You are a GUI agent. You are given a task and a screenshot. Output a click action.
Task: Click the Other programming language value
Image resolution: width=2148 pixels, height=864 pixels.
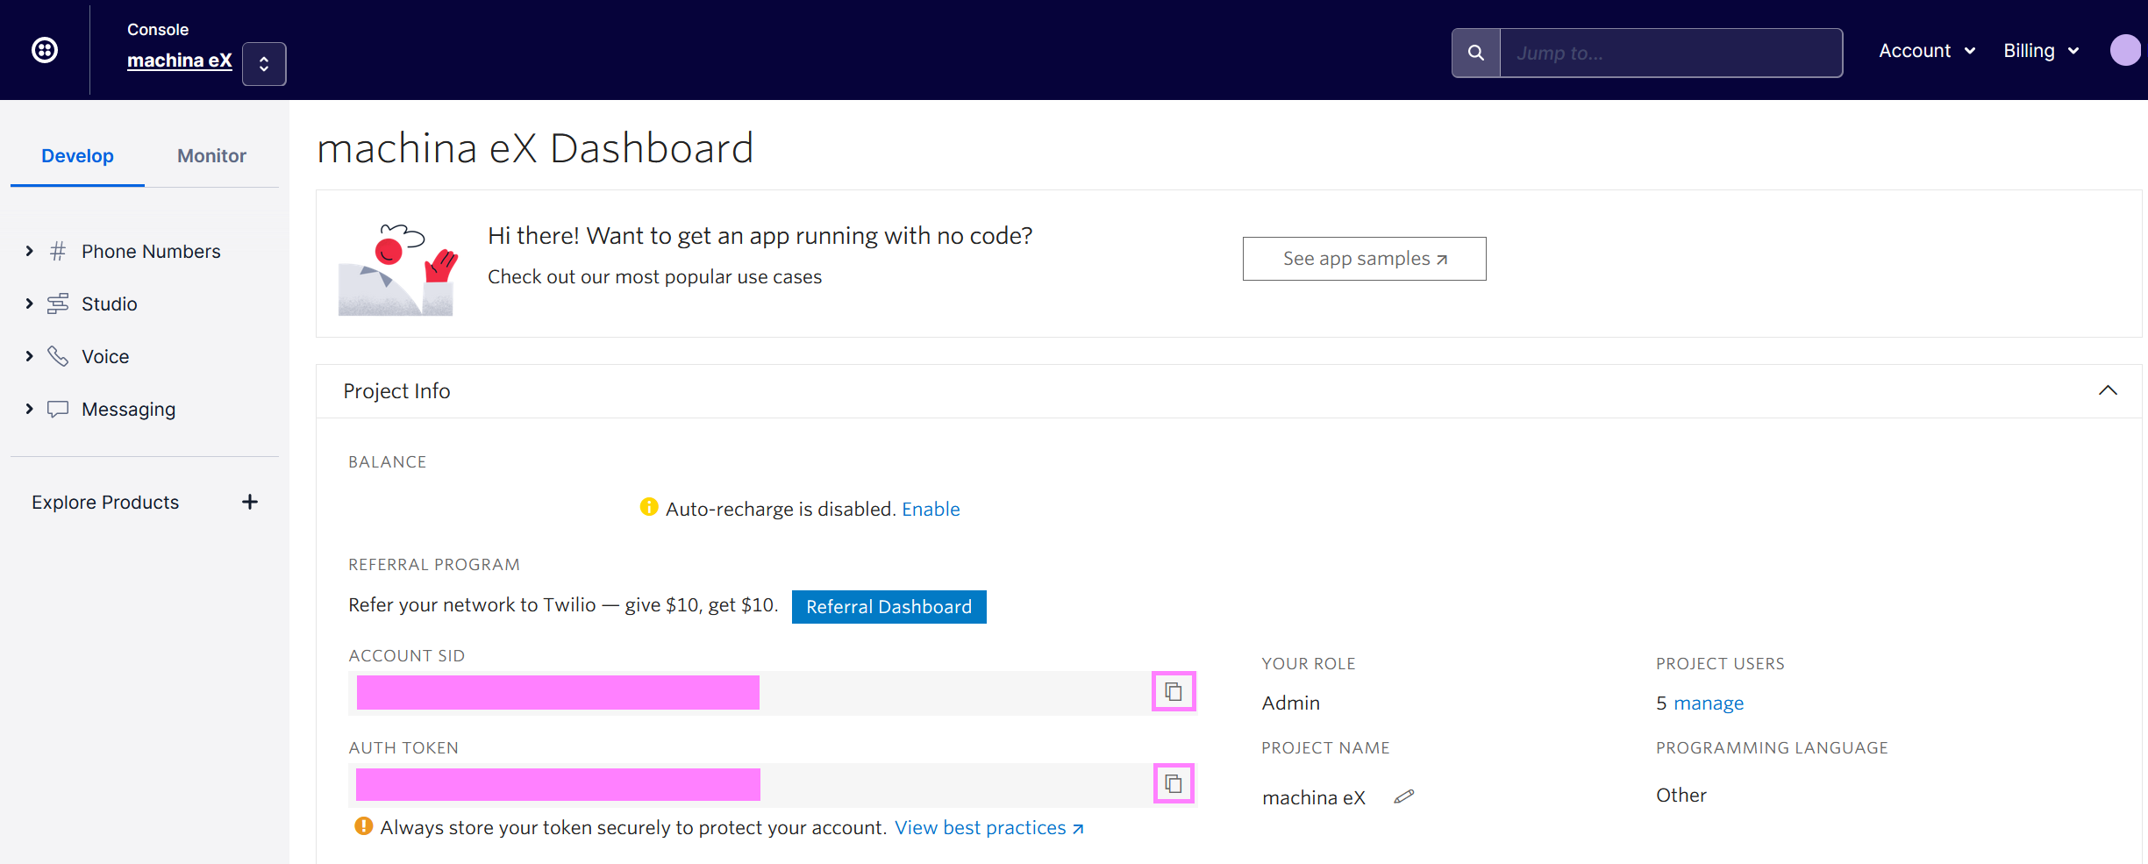click(x=1681, y=796)
